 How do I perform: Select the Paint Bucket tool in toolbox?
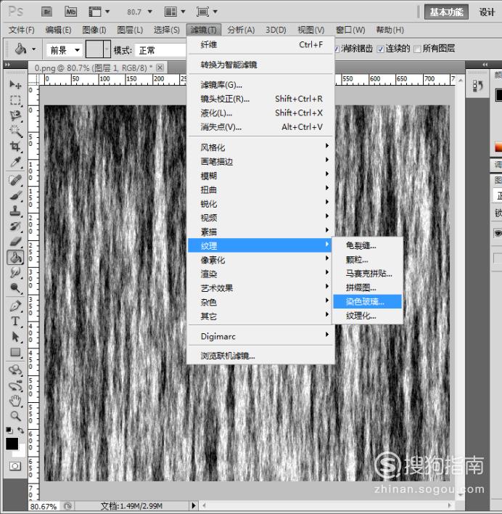tap(15, 257)
